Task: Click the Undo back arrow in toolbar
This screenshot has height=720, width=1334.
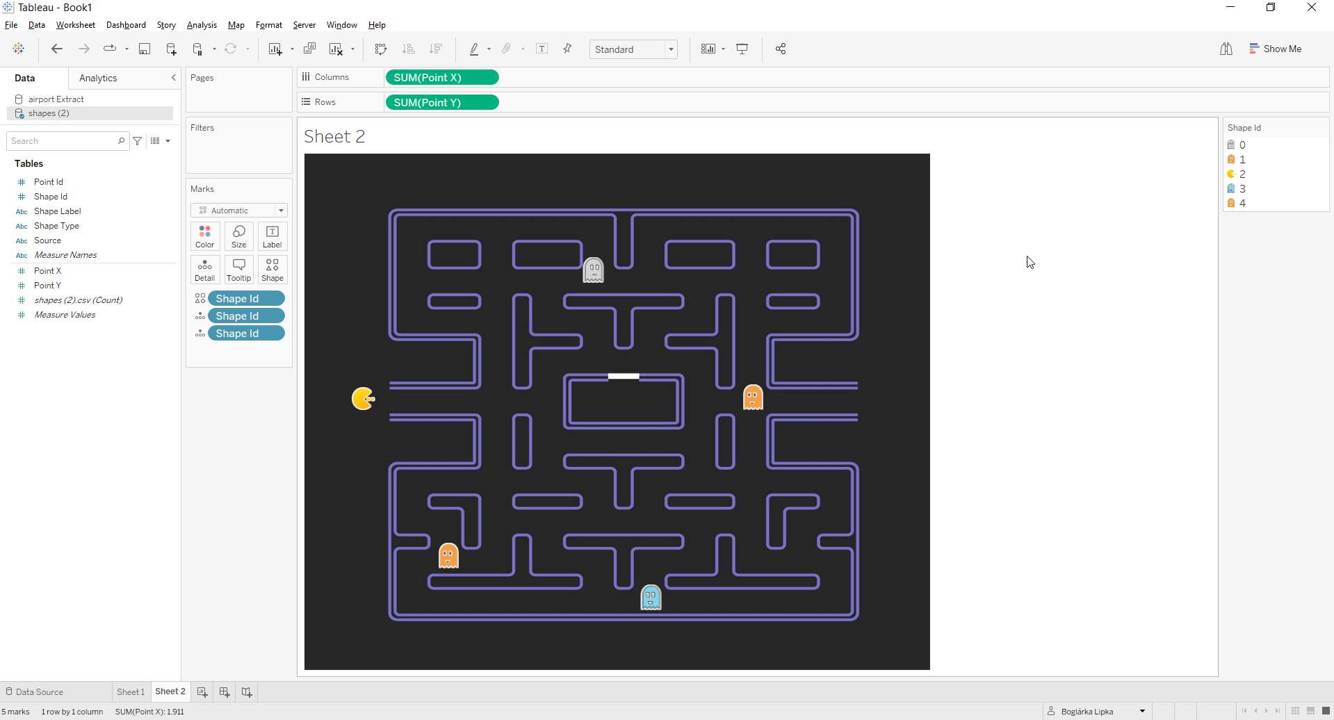Action: tap(57, 49)
